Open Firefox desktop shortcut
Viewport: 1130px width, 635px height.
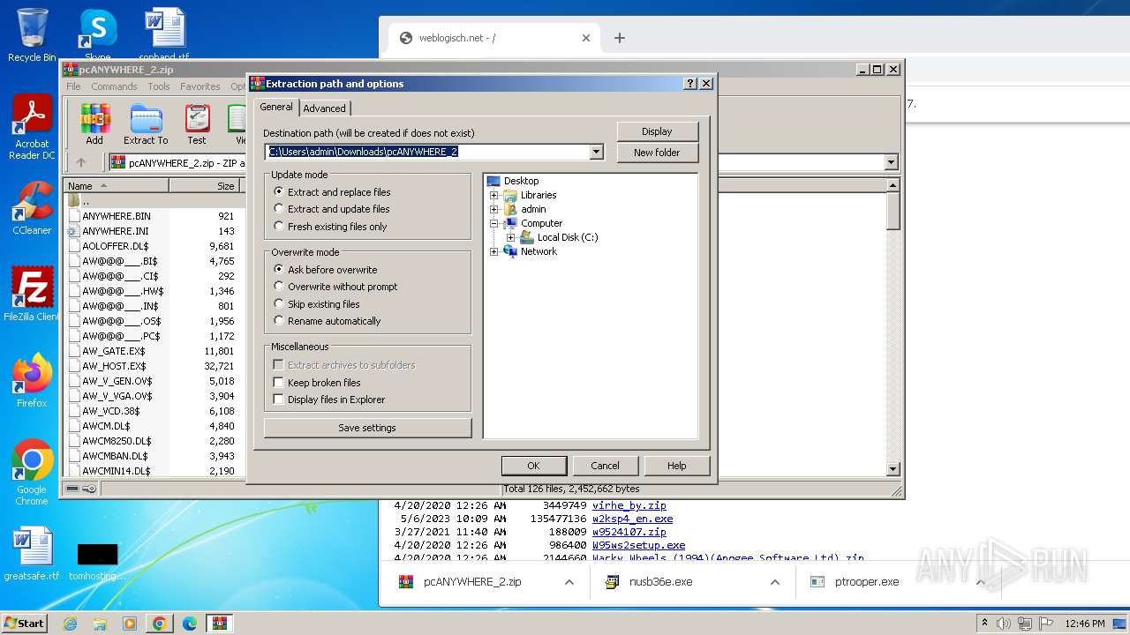click(x=32, y=381)
